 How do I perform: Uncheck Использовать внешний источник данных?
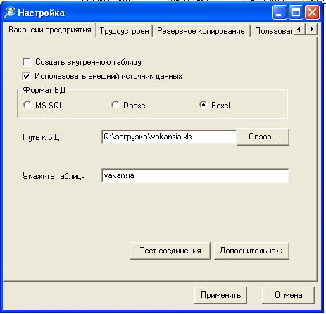[x=26, y=76]
